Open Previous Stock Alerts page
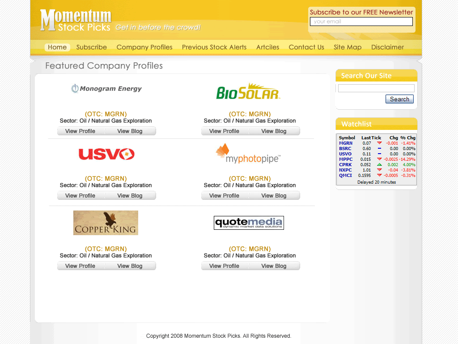458x344 pixels. (x=214, y=47)
